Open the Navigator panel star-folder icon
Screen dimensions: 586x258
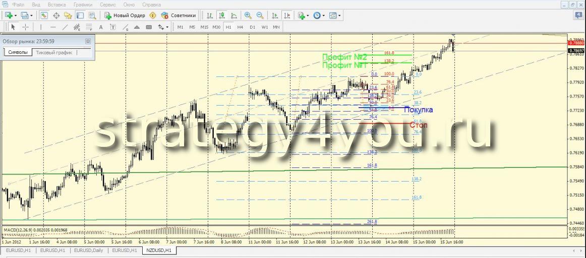point(68,16)
